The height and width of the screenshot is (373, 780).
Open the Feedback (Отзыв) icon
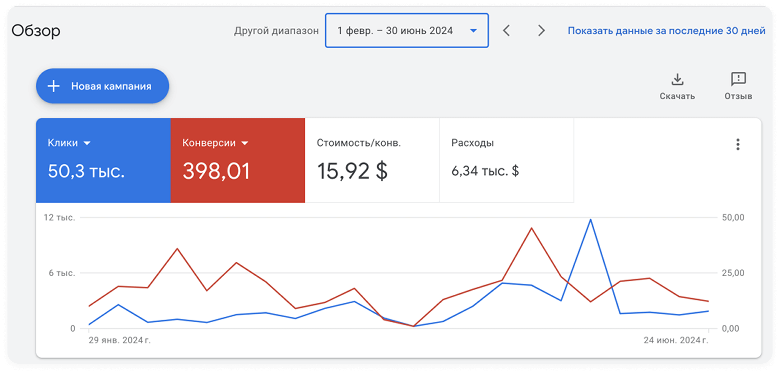pyautogui.click(x=738, y=79)
